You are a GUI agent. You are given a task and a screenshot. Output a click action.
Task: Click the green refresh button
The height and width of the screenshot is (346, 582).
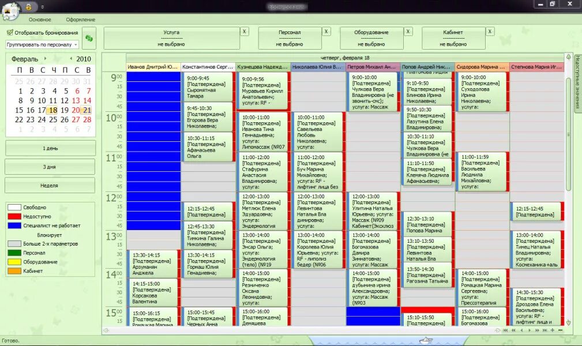point(89,38)
